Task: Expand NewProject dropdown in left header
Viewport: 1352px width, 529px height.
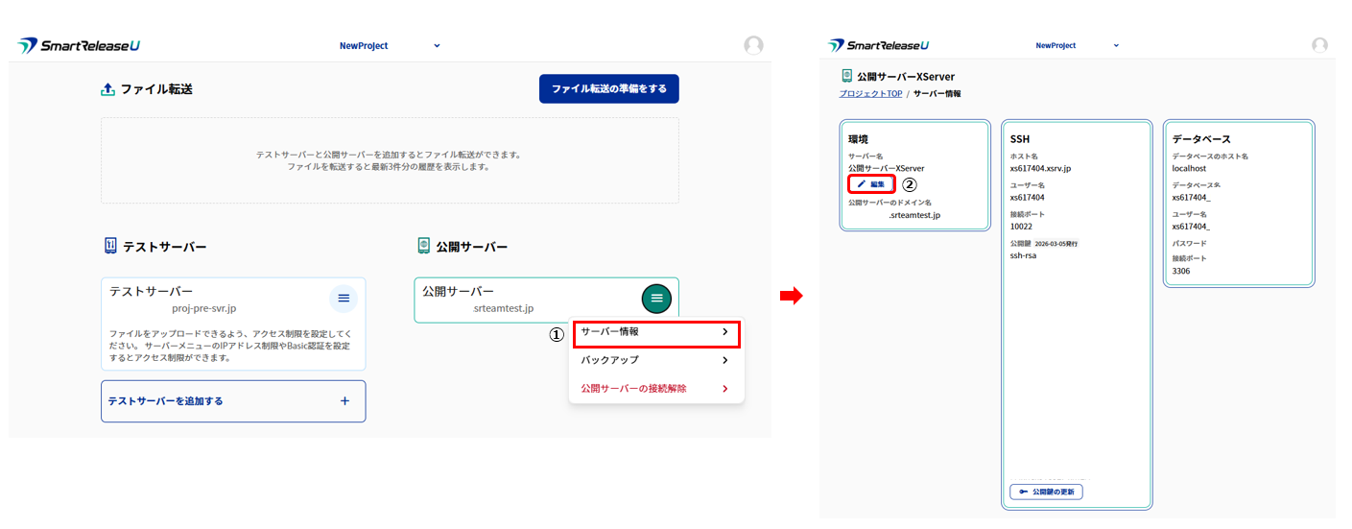Action: 437,45
